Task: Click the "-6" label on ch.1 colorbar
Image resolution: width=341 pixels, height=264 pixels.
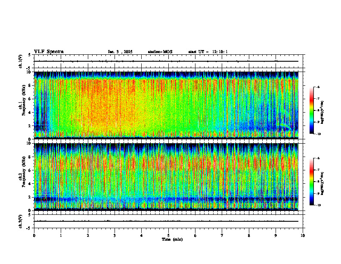Action: (318, 87)
